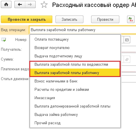
Task: Open the Вид операции combo box
Action: pos(83,30)
